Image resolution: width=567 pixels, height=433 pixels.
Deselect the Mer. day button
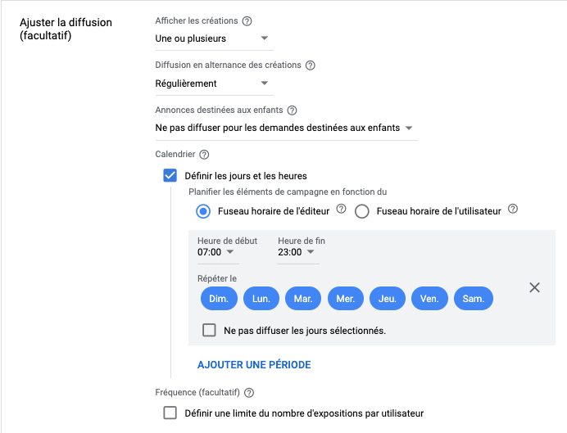345,299
